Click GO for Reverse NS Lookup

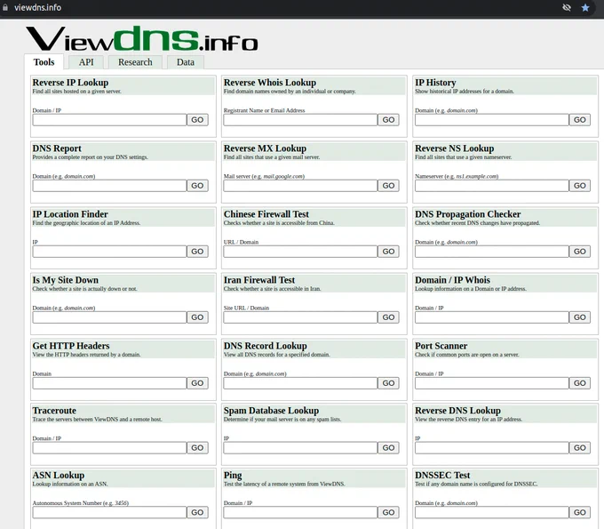coord(580,186)
